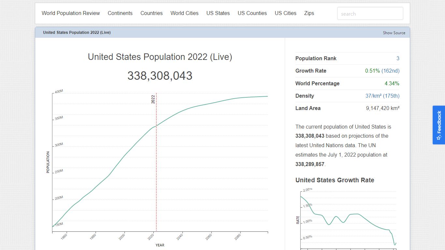Click the Growth Rate row label
445x250 pixels.
click(311, 71)
